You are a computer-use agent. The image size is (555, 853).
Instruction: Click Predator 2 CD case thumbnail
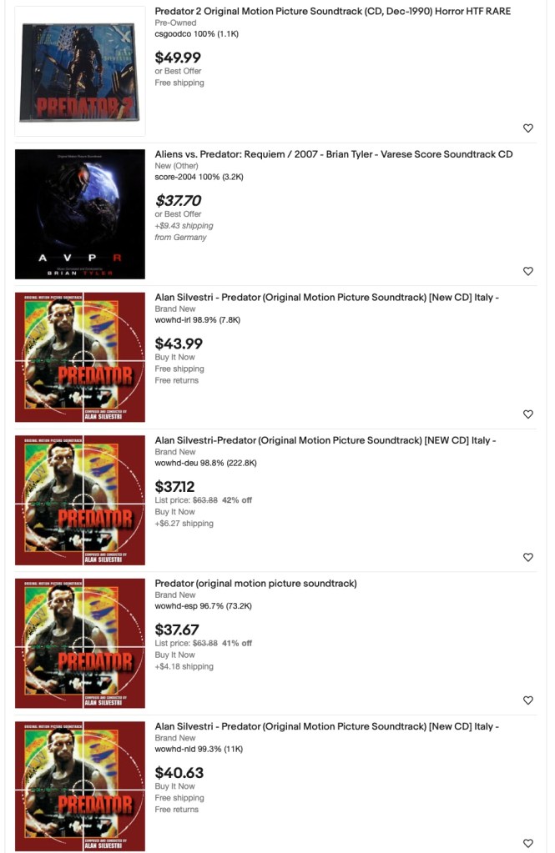[80, 71]
